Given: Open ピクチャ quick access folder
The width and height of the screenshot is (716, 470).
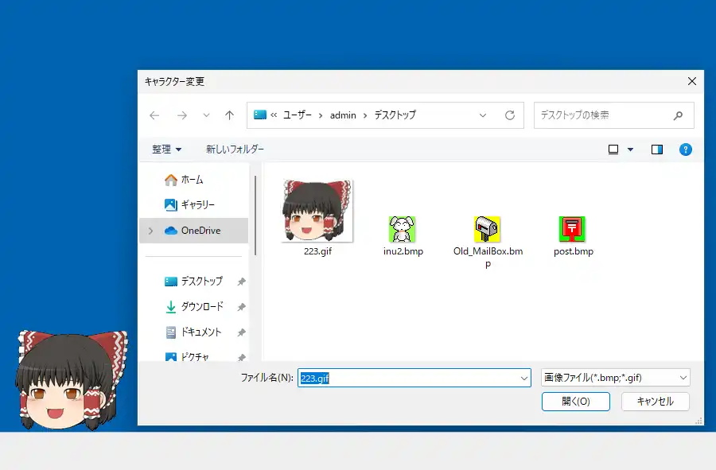Looking at the screenshot, I should coord(193,356).
